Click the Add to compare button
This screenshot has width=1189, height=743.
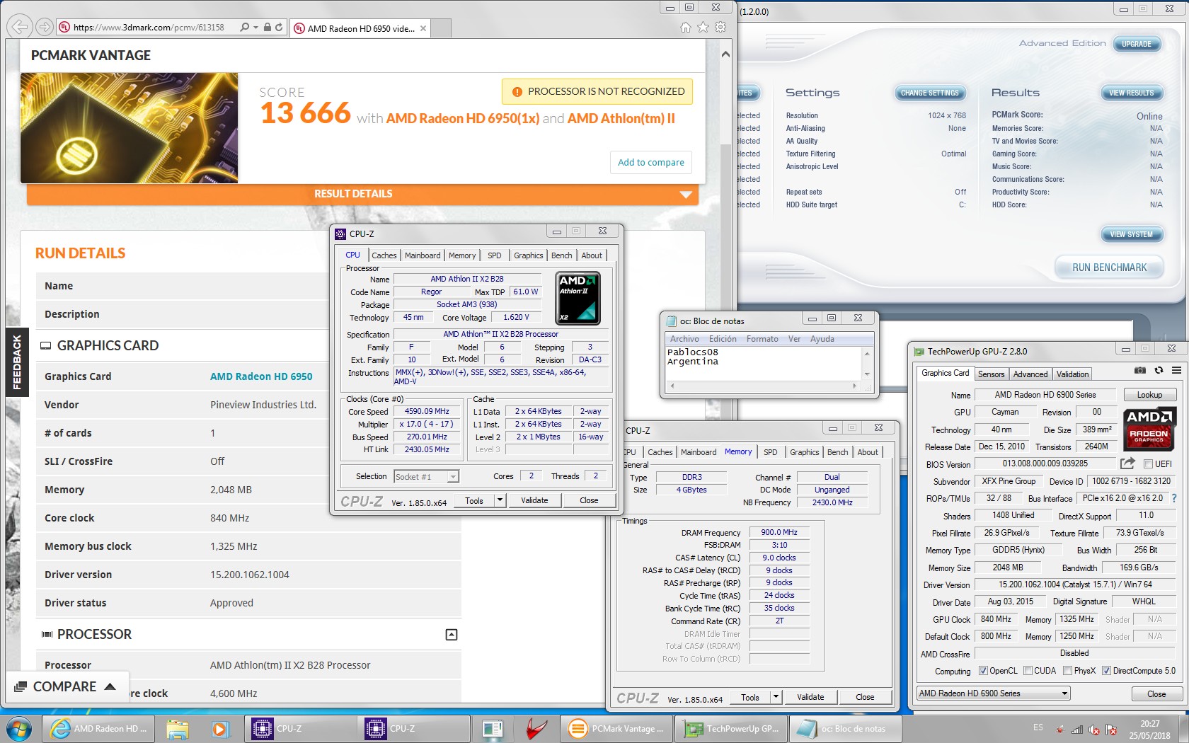(650, 162)
